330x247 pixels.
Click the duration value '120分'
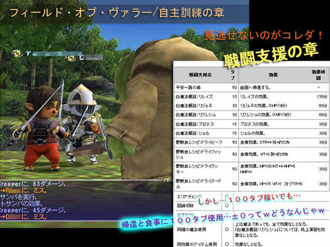(x=322, y=97)
